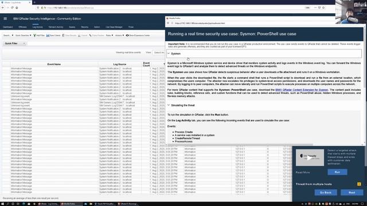
Task: Click the Save Results toolbar item
Action: click(x=69, y=35)
